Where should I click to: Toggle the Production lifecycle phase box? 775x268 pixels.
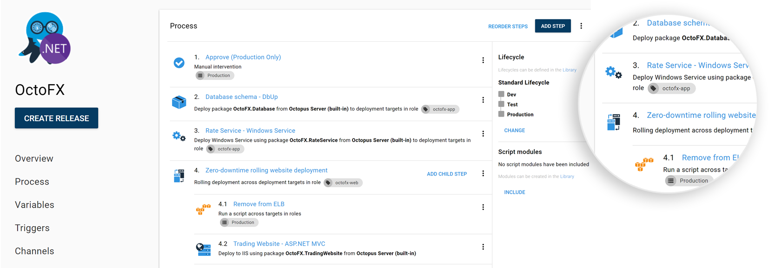click(501, 114)
